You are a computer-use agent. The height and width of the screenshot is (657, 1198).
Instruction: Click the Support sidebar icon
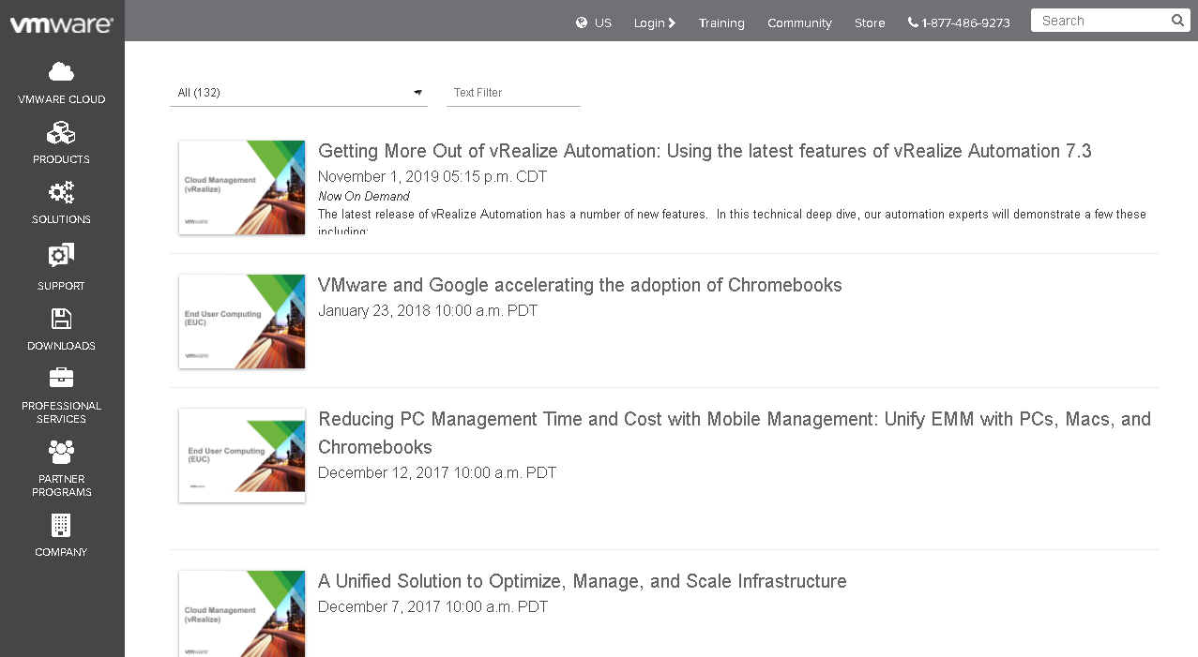61,256
